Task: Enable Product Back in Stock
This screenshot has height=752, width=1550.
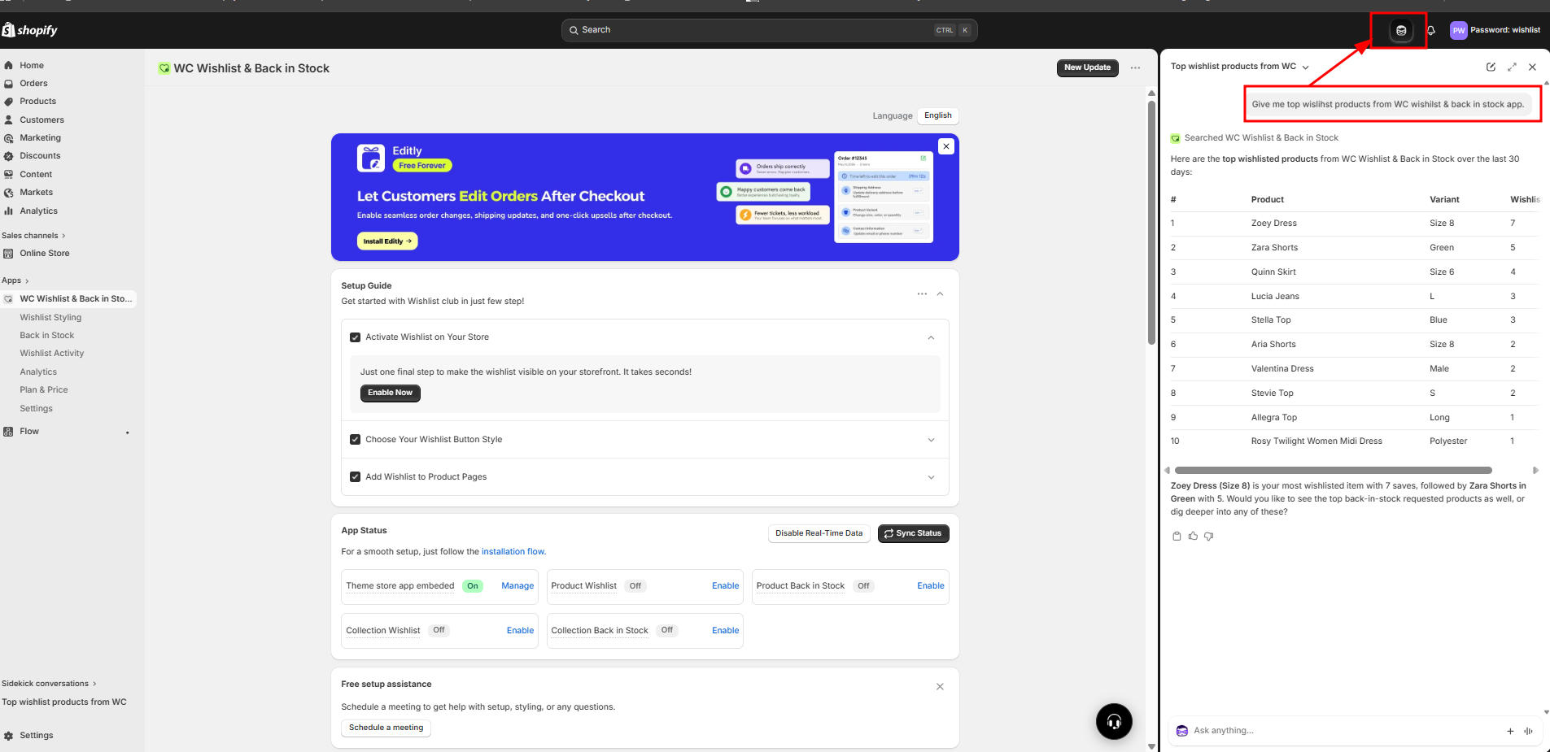Action: point(931,586)
